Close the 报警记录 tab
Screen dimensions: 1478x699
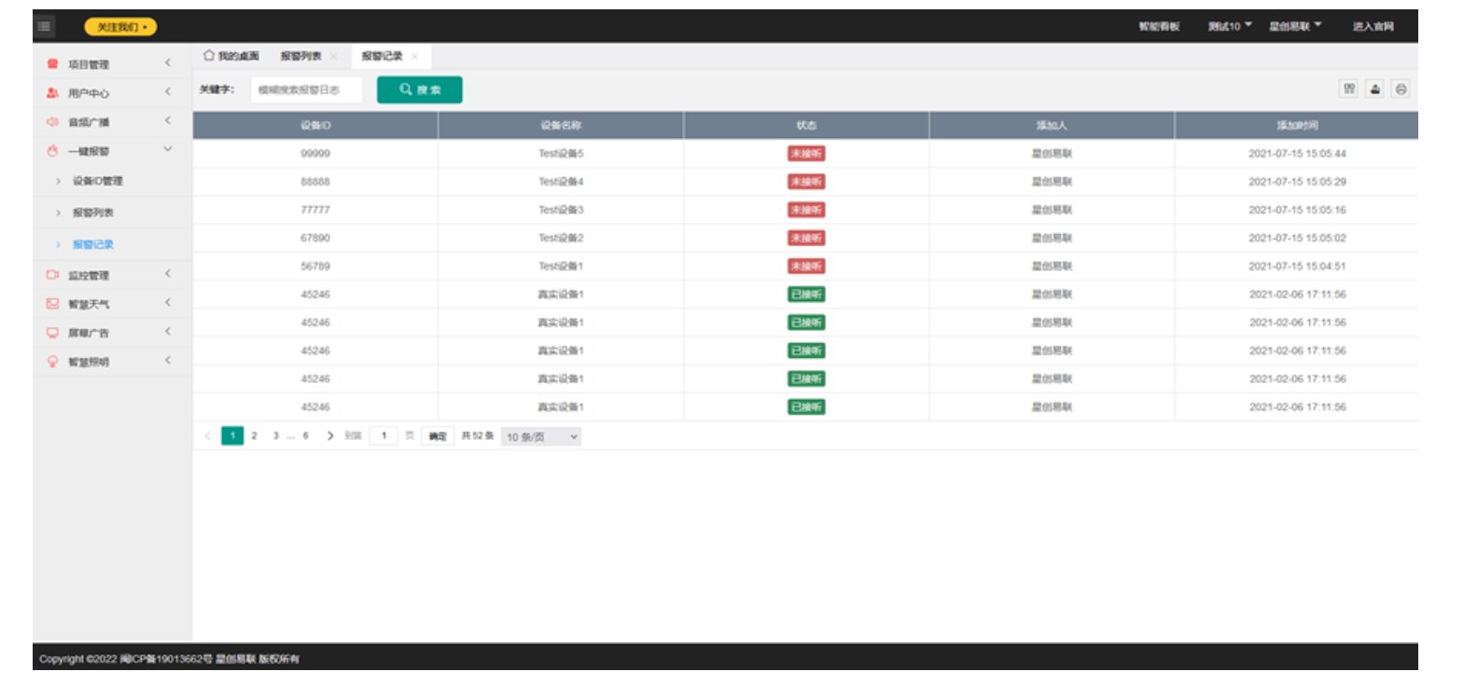pos(415,57)
